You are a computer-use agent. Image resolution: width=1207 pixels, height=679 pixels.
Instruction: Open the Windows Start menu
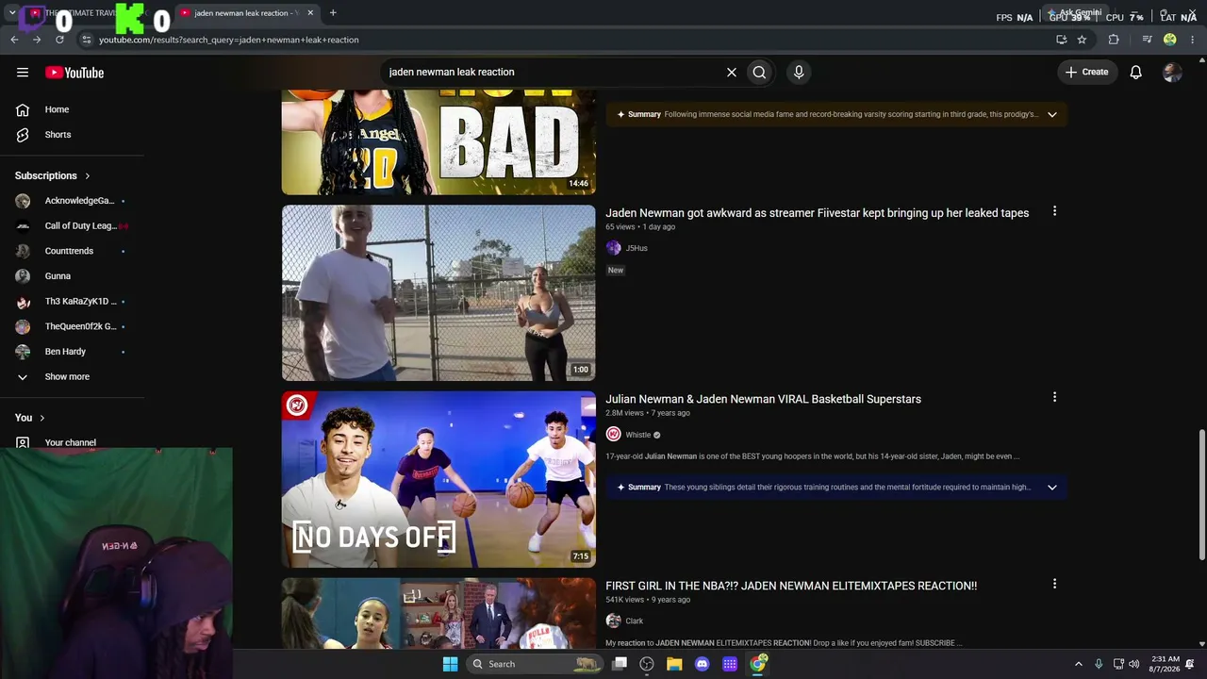451,664
